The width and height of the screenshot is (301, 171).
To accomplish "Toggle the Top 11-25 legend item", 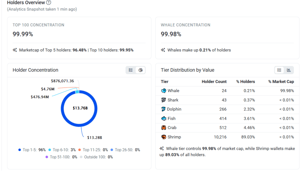I will coord(93,150).
